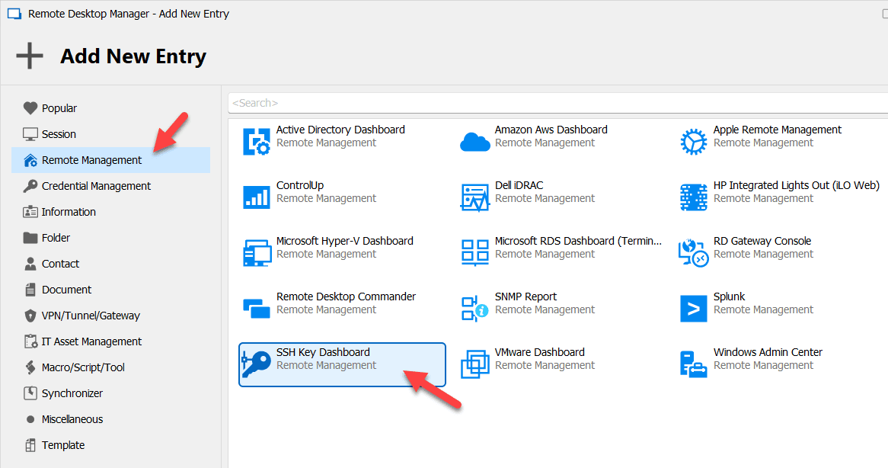Select the Microsoft RDS Dashboard entry label
Screen dimensions: 888x468
pos(578,241)
